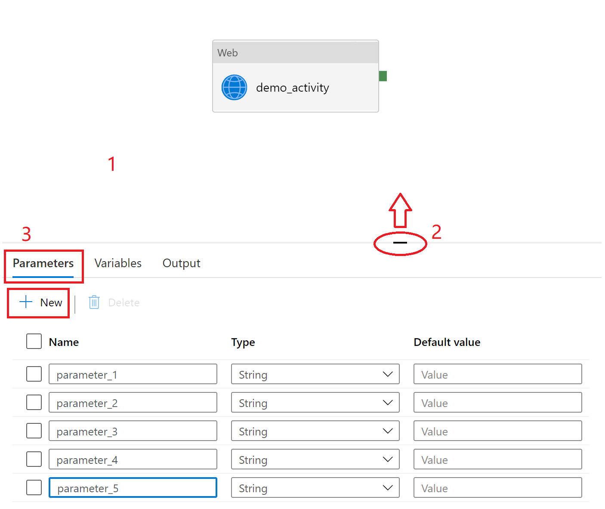
Task: Check the checkbox next to parameter_5
Action: pos(34,487)
